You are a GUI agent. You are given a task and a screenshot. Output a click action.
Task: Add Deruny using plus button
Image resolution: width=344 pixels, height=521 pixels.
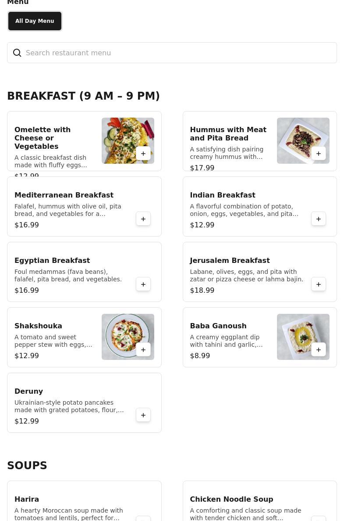tap(143, 415)
